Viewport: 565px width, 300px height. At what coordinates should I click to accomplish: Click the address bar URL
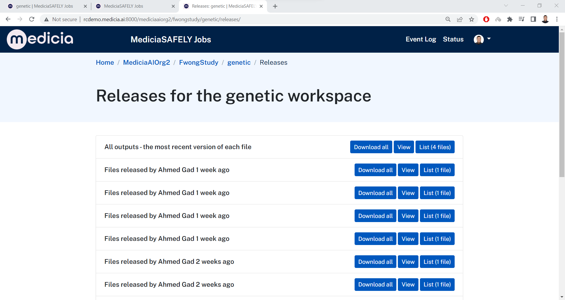[x=162, y=19]
